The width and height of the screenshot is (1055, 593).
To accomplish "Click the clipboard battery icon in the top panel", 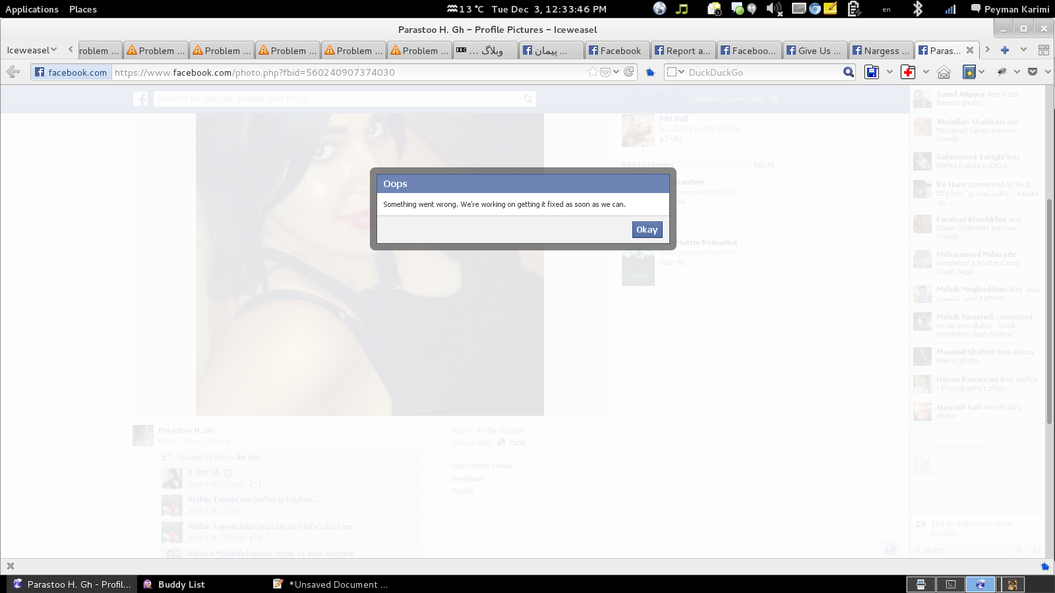I will click(854, 9).
